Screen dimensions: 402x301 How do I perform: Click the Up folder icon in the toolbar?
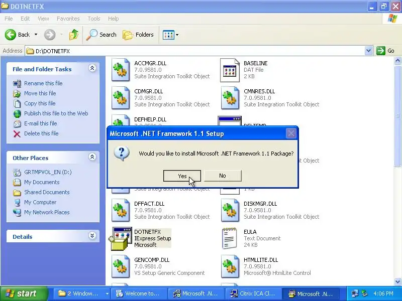tap(74, 35)
